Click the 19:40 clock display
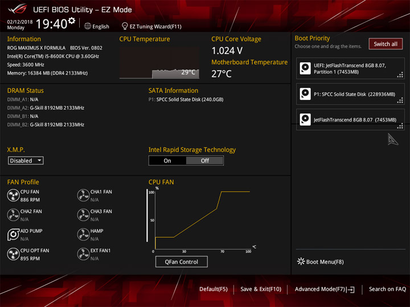Viewport: 410px width, 307px height. tap(51, 24)
